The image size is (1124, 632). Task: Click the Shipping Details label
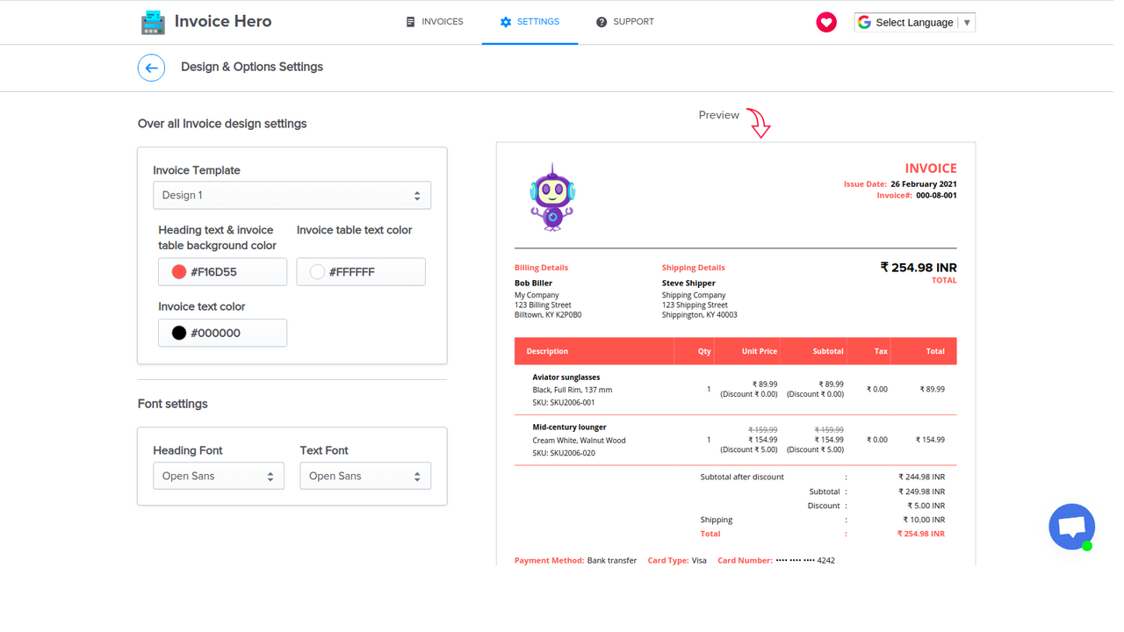coord(694,268)
